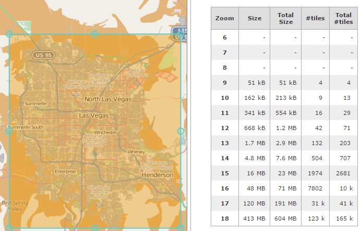Click the bottom-right corner selection handle
The image size is (361, 231).
click(181, 228)
